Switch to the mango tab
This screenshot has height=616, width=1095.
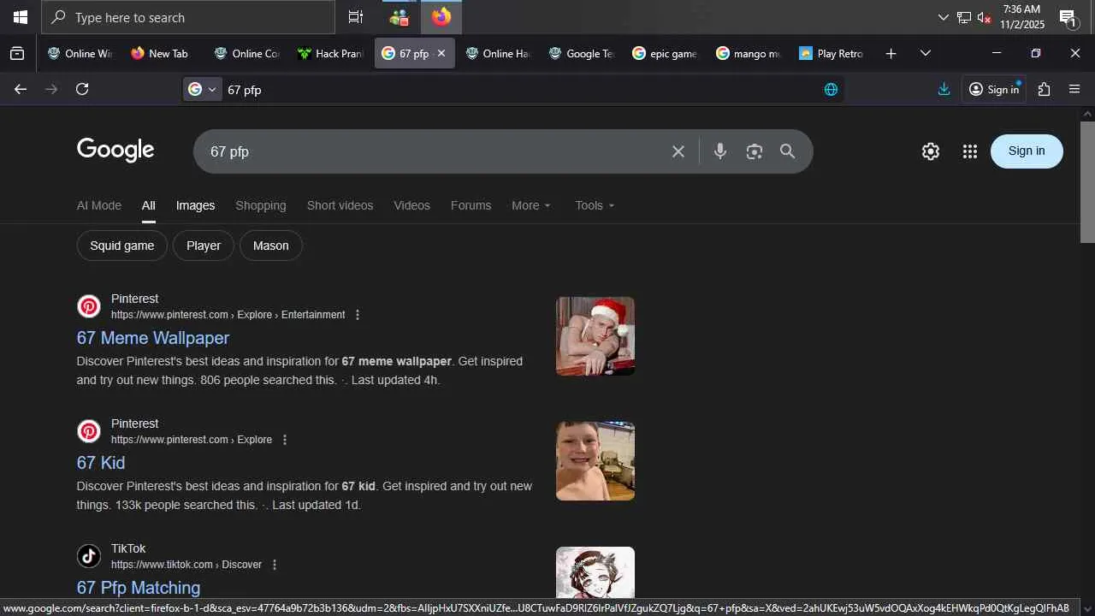[749, 53]
